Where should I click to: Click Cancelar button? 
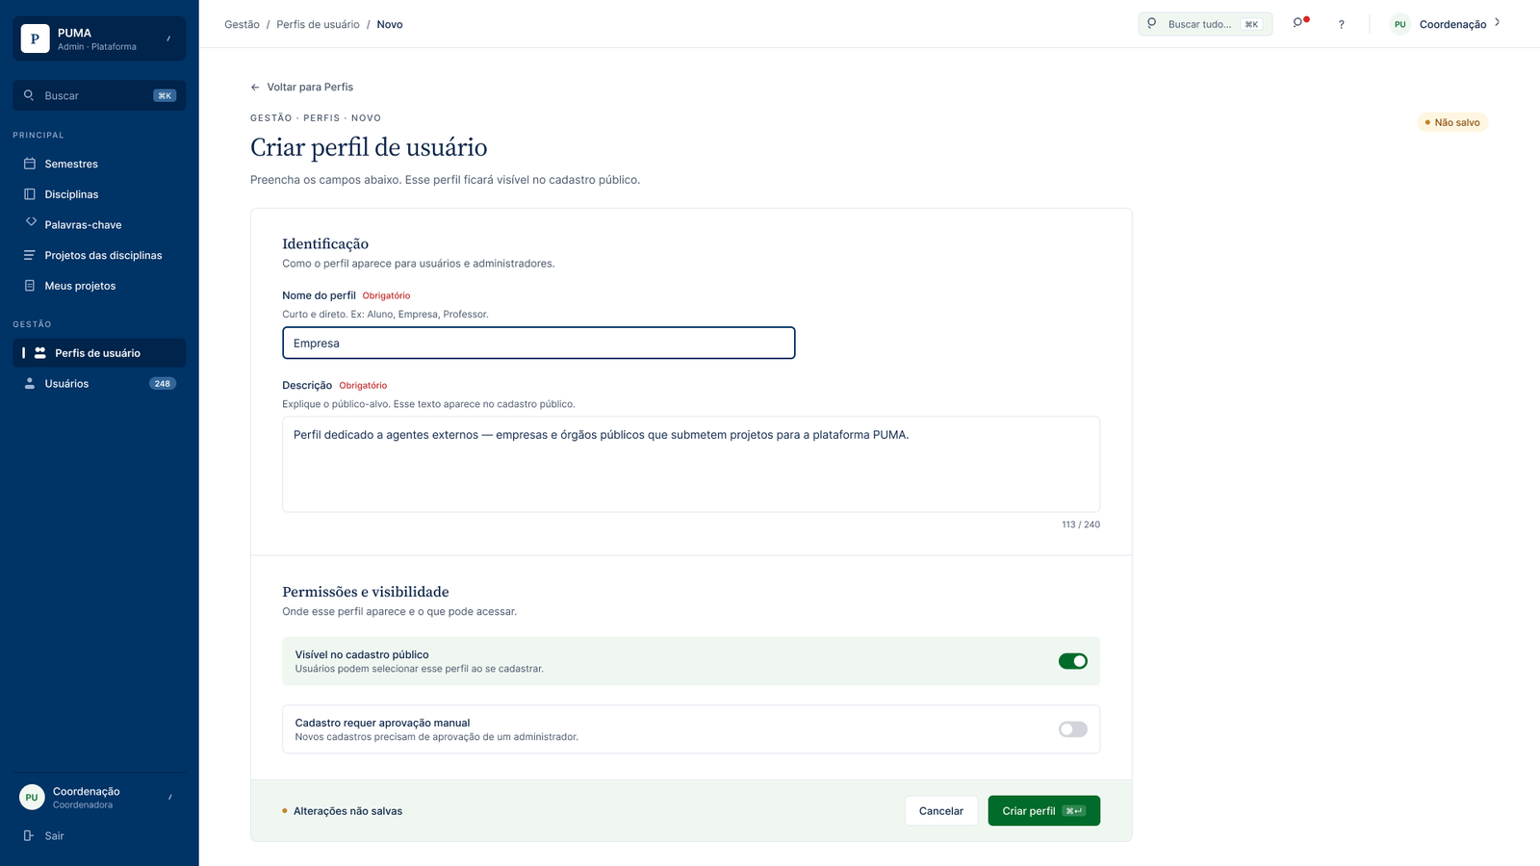(x=941, y=811)
